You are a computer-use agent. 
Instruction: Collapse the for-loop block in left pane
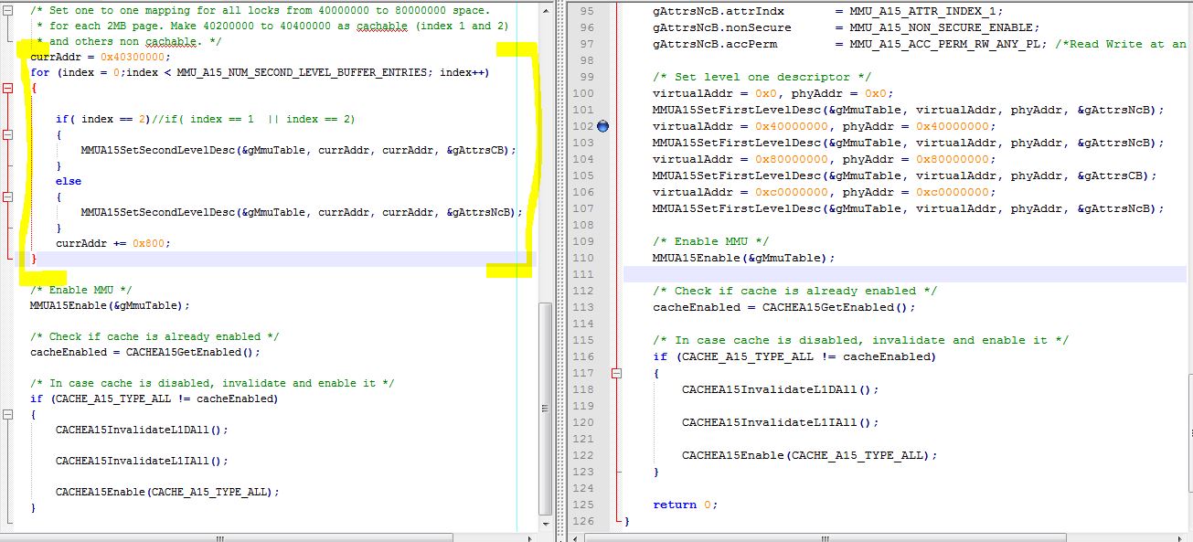pos(7,89)
